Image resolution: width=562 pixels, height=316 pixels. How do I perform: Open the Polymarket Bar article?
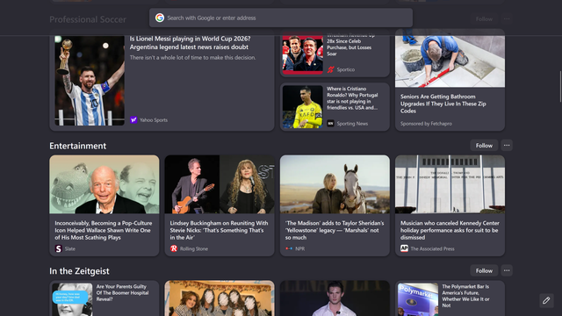point(465,296)
